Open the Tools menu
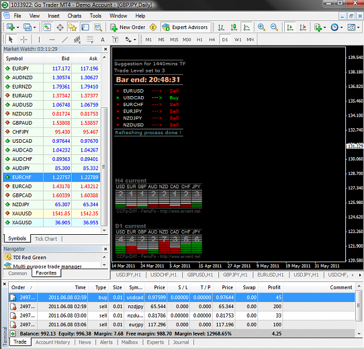 coord(96,16)
